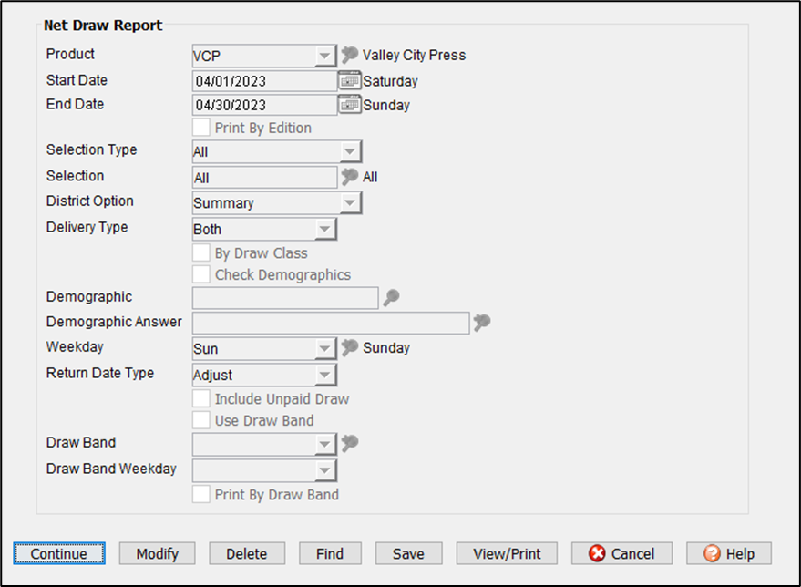
Task: Toggle the By Draw Class checkbox
Action: [x=201, y=253]
